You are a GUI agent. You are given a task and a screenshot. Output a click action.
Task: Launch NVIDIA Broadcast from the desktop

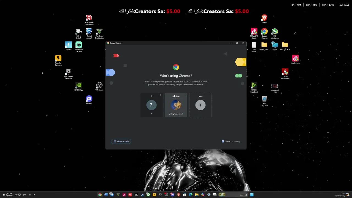tap(254, 87)
